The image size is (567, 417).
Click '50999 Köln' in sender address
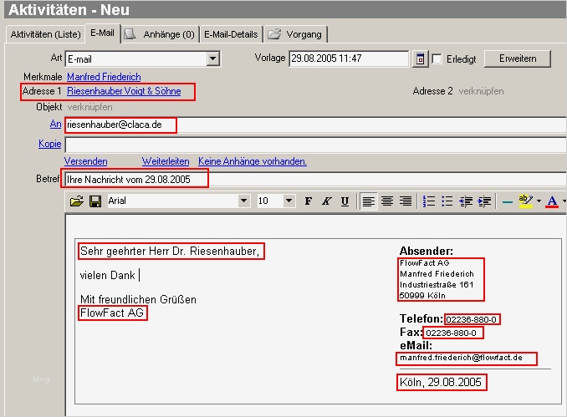pos(422,296)
